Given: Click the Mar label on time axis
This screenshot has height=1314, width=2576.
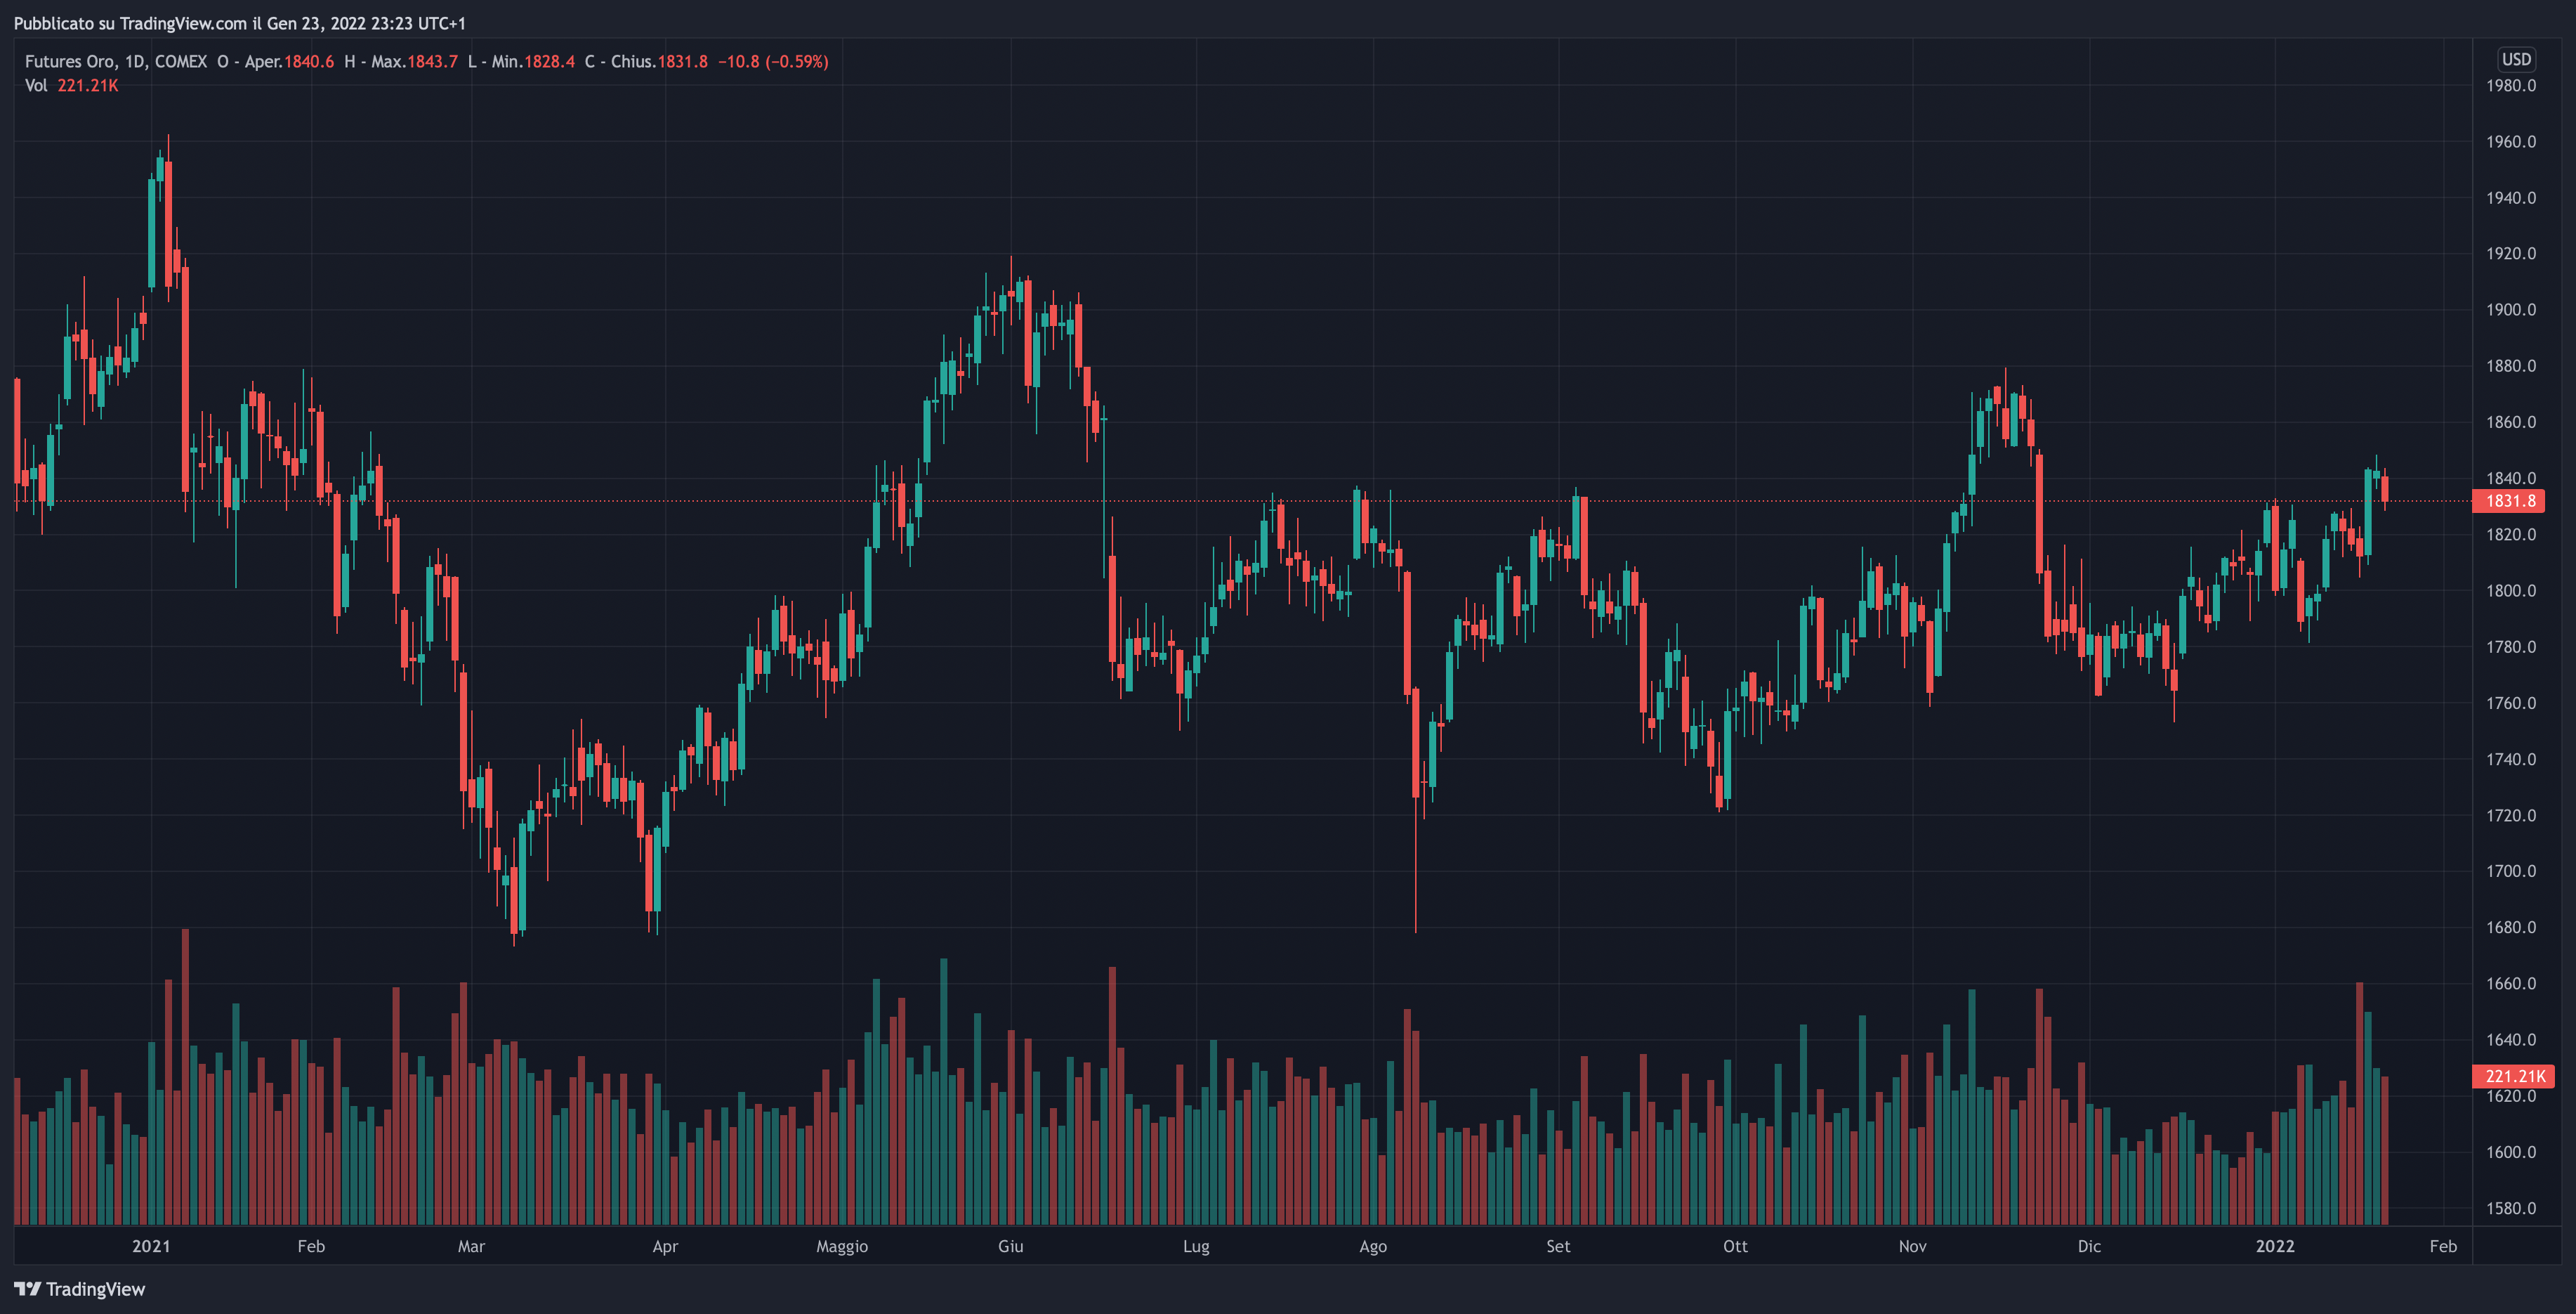Looking at the screenshot, I should point(471,1246).
